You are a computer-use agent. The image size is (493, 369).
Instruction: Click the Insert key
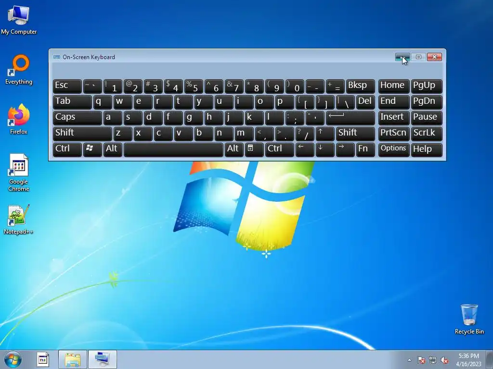[394, 118]
